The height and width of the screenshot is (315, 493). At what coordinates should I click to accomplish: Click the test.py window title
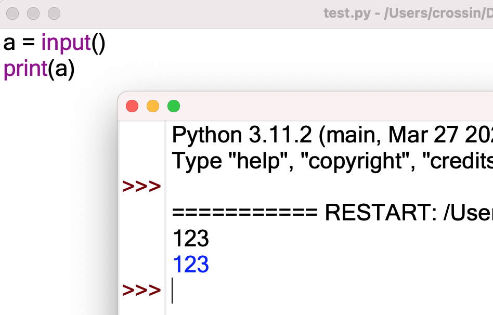[408, 14]
